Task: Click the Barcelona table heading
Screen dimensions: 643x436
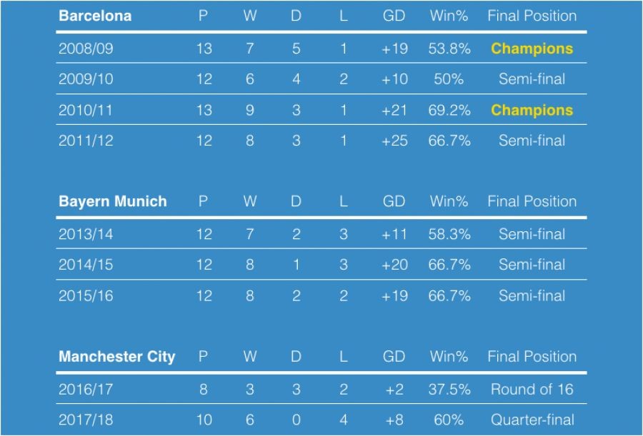Action: (x=95, y=16)
